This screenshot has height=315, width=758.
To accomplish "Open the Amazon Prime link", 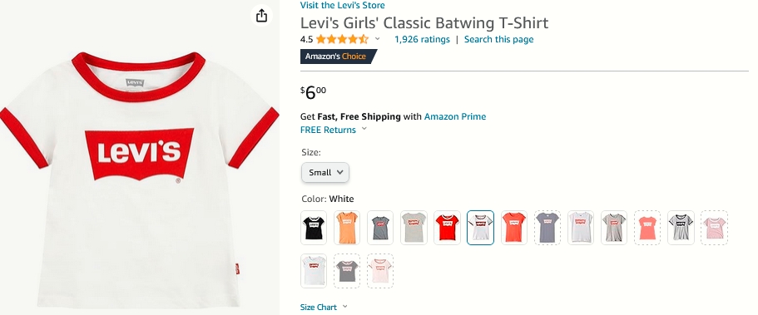I will tap(455, 116).
